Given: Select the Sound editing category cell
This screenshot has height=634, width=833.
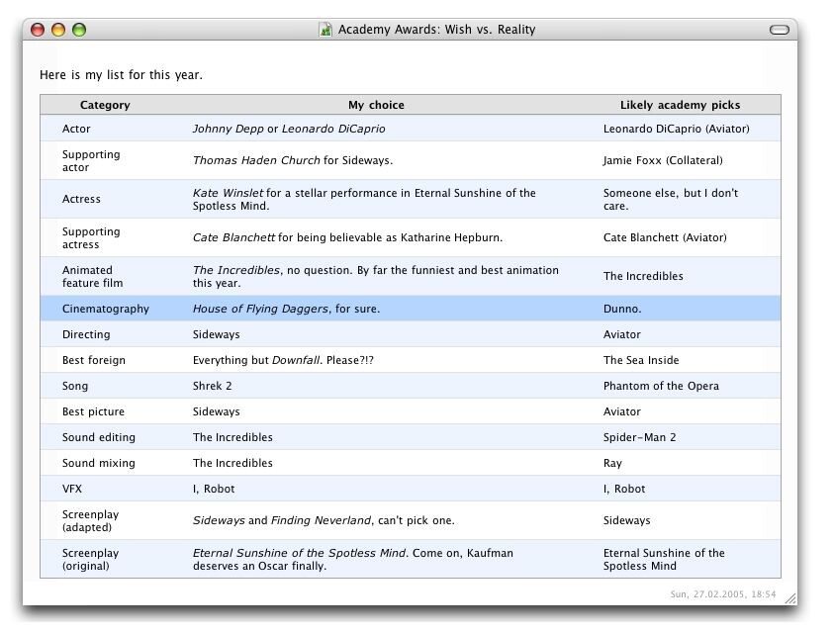Looking at the screenshot, I should [x=99, y=437].
